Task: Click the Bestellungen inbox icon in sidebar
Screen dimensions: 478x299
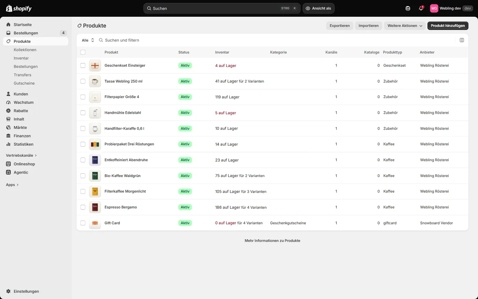Action: [9, 33]
